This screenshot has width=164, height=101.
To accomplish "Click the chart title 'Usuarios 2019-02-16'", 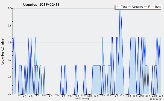I will pos(41,4).
